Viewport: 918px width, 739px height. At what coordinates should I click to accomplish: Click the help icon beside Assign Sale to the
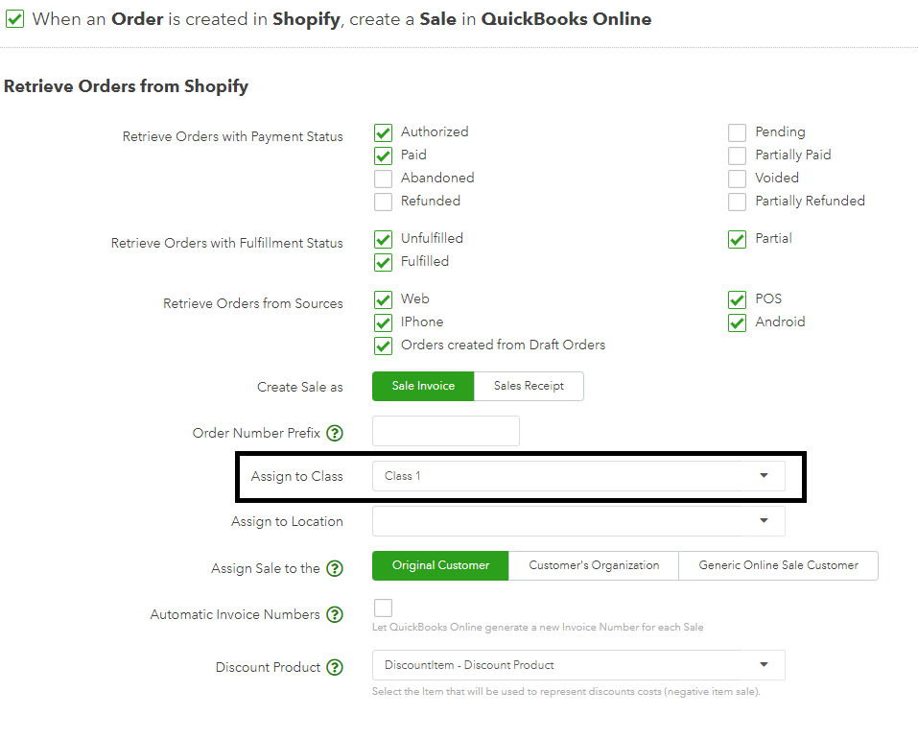click(334, 568)
